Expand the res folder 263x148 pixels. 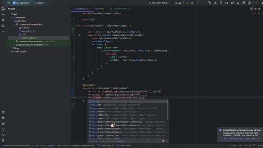pos(12,49)
